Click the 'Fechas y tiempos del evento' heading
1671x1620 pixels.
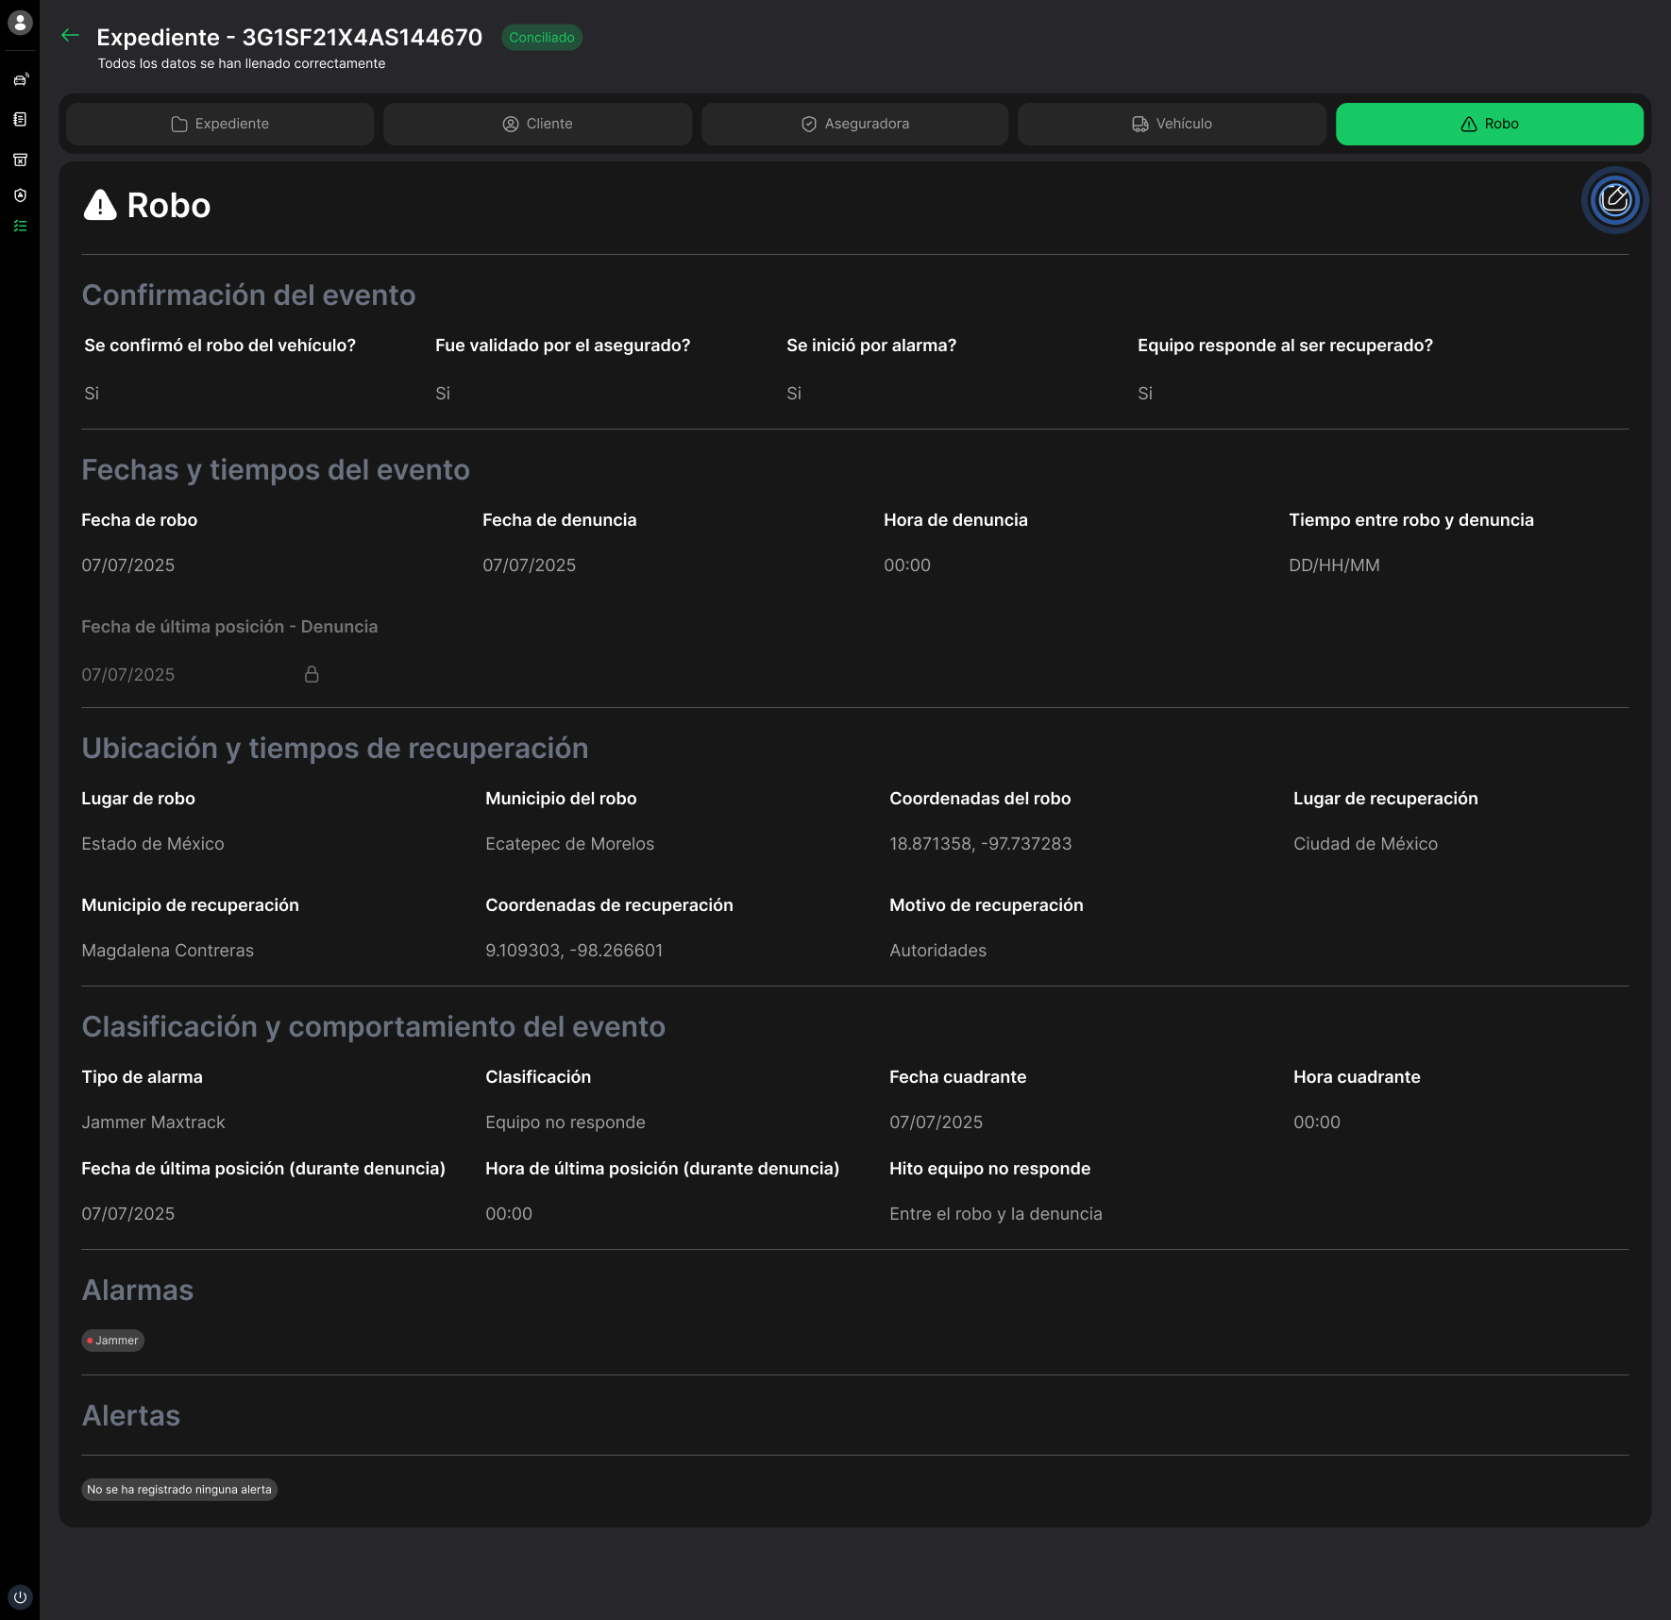pyautogui.click(x=276, y=470)
